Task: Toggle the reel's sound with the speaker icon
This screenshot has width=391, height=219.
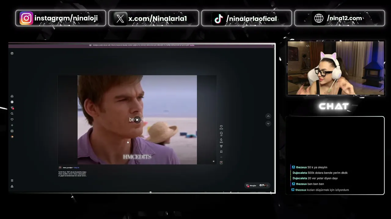Action: tap(214, 162)
